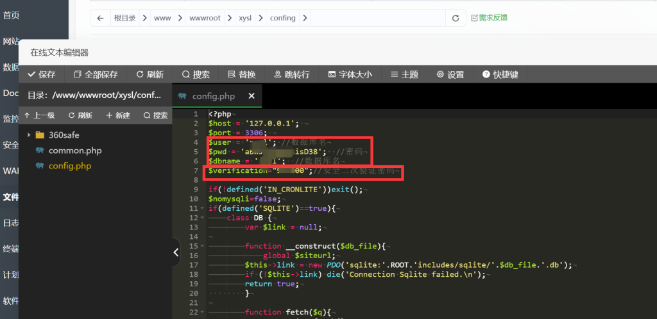Screen dimensions: 657x319
Task: Select config.php in the file tree
Action: 64,166
